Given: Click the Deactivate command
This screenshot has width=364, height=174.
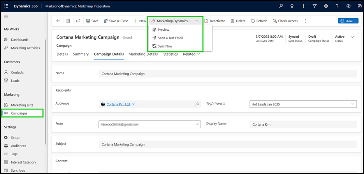Looking at the screenshot, I should coord(215,21).
